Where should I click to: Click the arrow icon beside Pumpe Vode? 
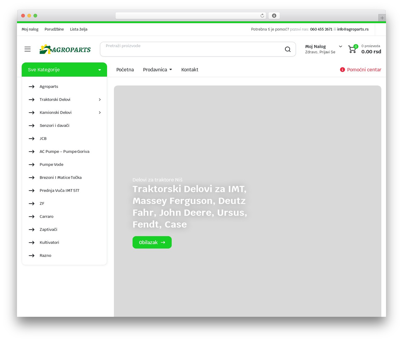31,165
